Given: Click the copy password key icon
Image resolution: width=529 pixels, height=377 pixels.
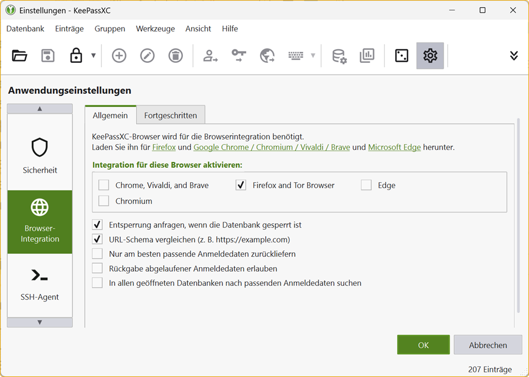Looking at the screenshot, I should (x=239, y=55).
